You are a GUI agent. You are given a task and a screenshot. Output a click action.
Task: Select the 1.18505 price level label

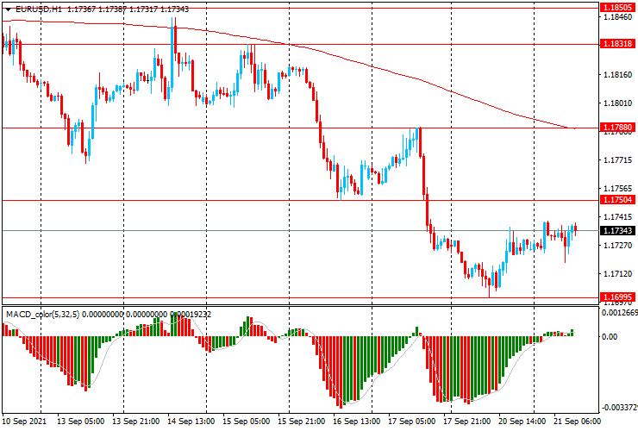tap(617, 7)
